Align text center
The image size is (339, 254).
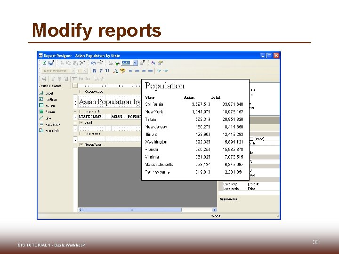tap(137, 71)
